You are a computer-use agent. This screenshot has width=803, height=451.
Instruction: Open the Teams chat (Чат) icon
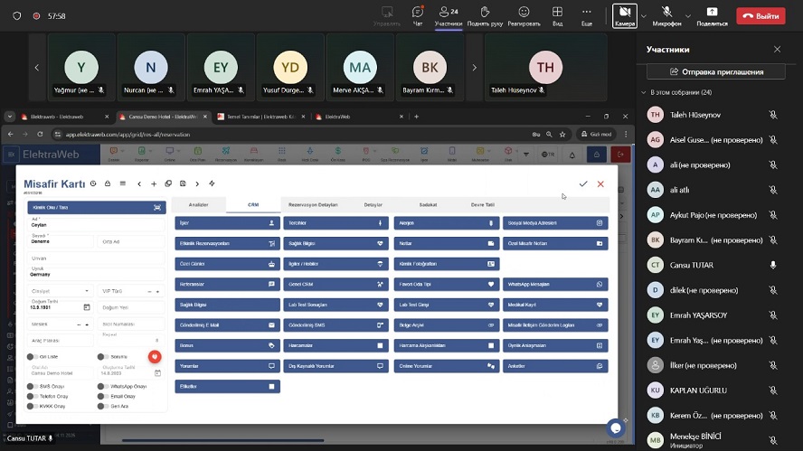[417, 15]
